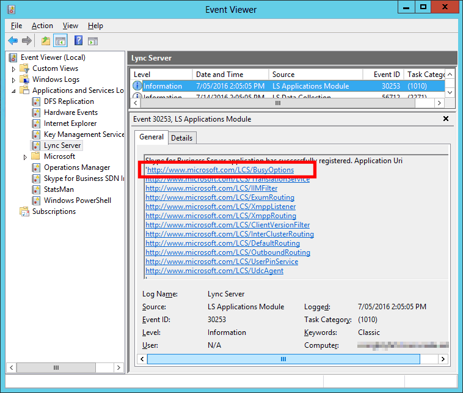
Task: Open the Help menu
Action: pos(95,26)
